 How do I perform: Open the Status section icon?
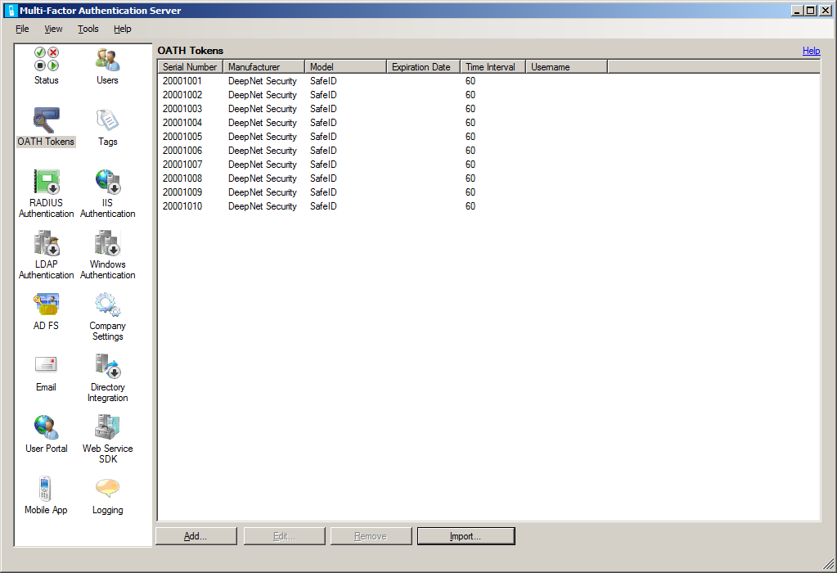pyautogui.click(x=47, y=60)
